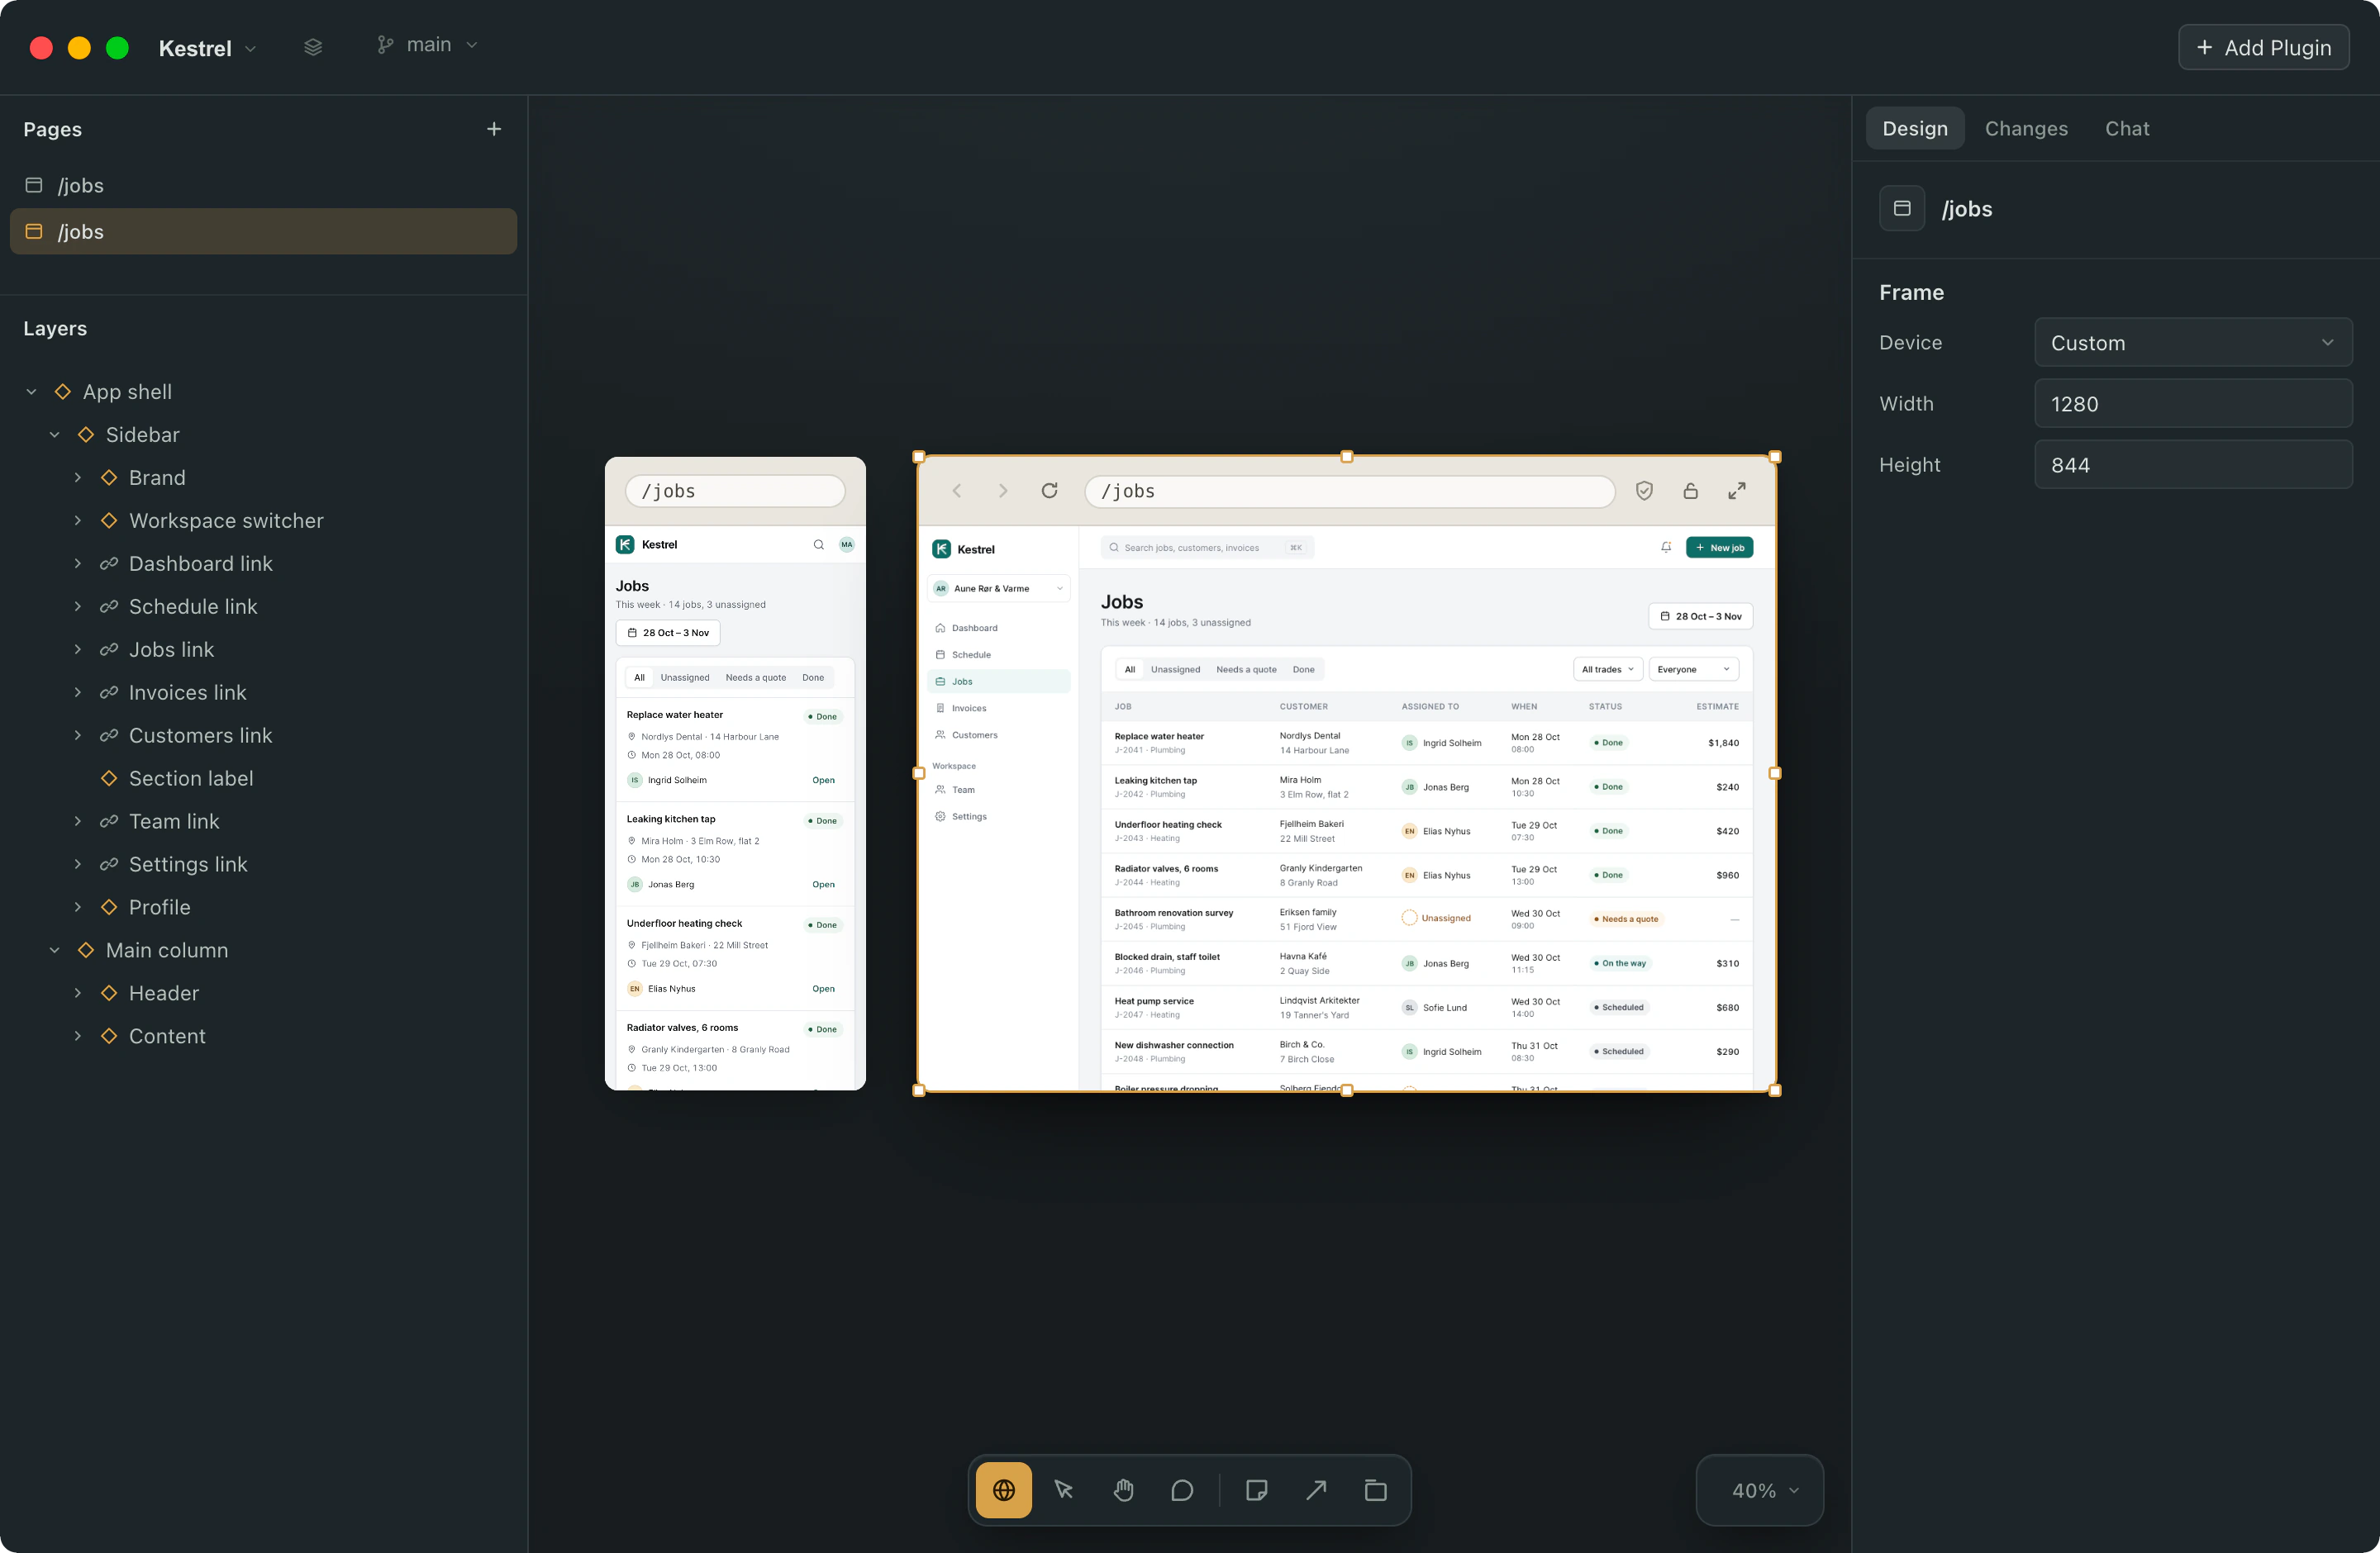Select the sticky note tool
Viewport: 2380px width, 1553px height.
(x=1257, y=1490)
